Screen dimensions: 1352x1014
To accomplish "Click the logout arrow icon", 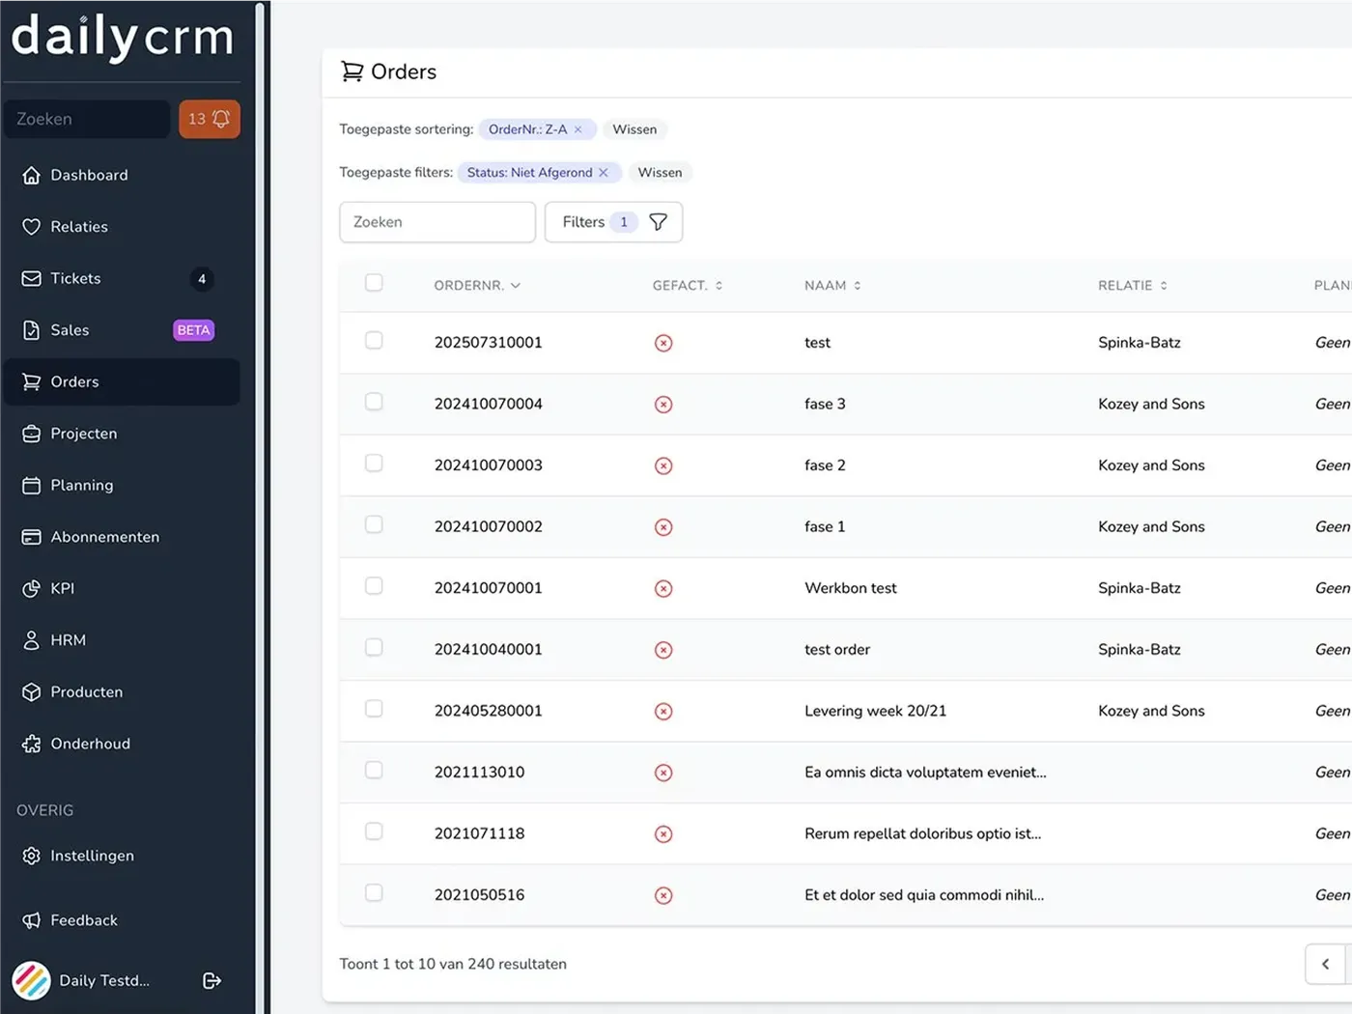I will click(x=212, y=980).
